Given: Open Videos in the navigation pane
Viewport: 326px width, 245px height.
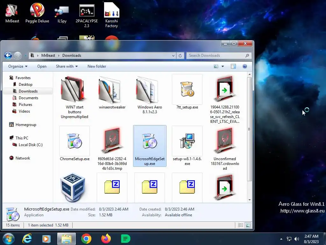Looking at the screenshot, I should coord(24,111).
